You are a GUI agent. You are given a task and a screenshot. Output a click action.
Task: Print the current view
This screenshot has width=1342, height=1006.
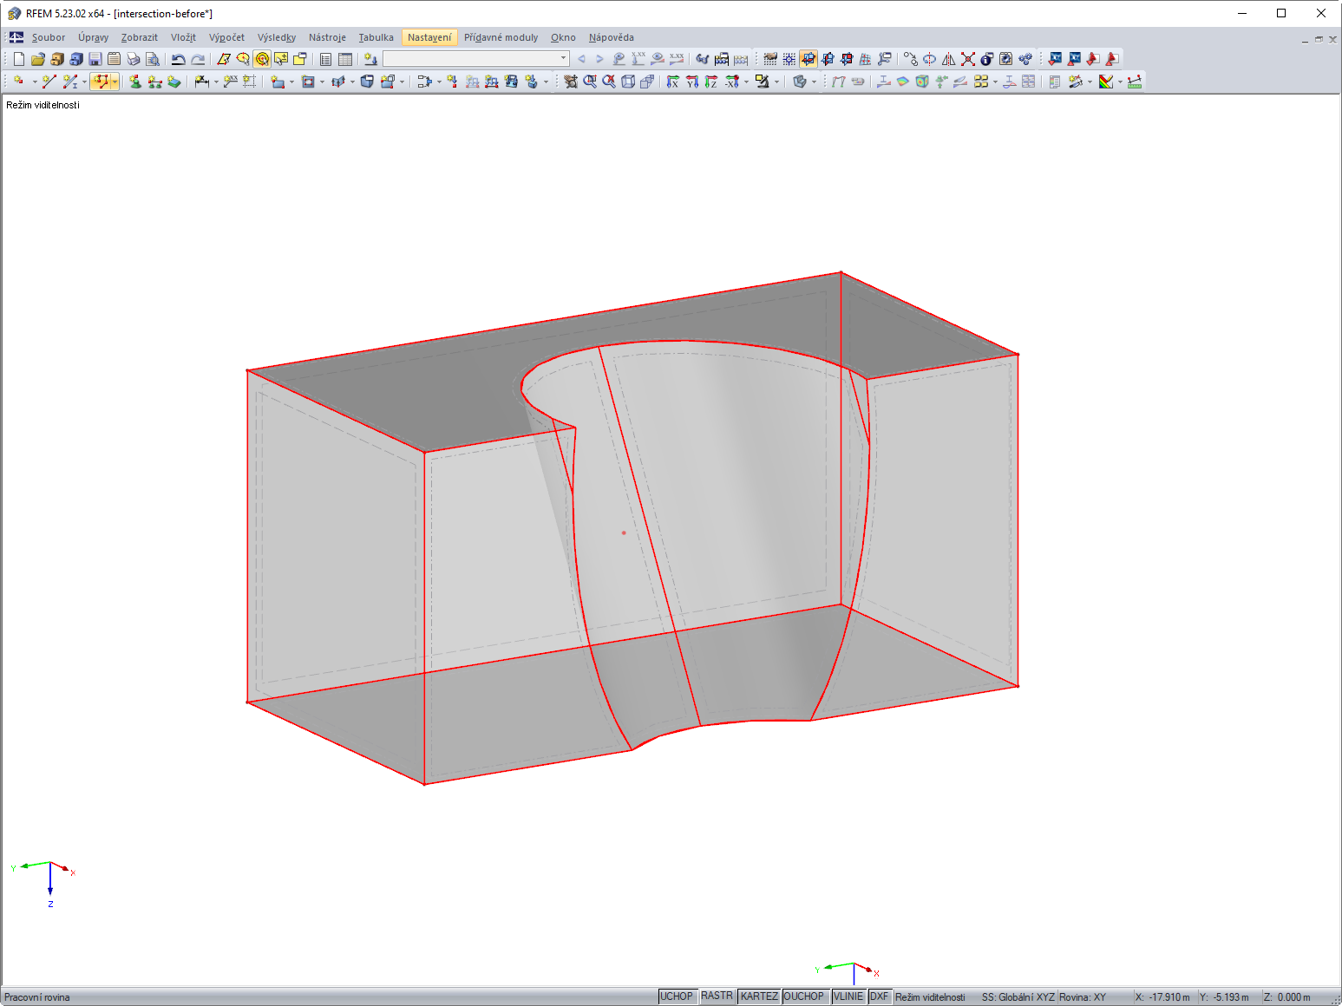pyautogui.click(x=134, y=59)
